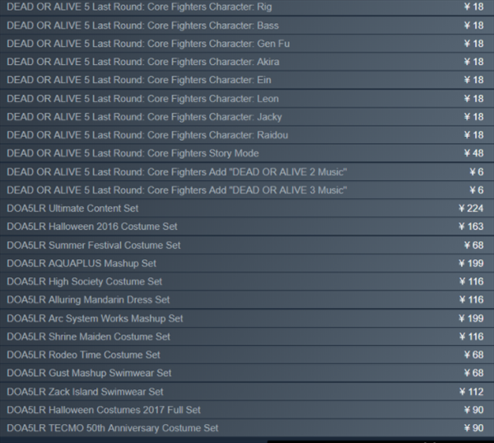Click the Character: Akira DLC row

[247, 62]
